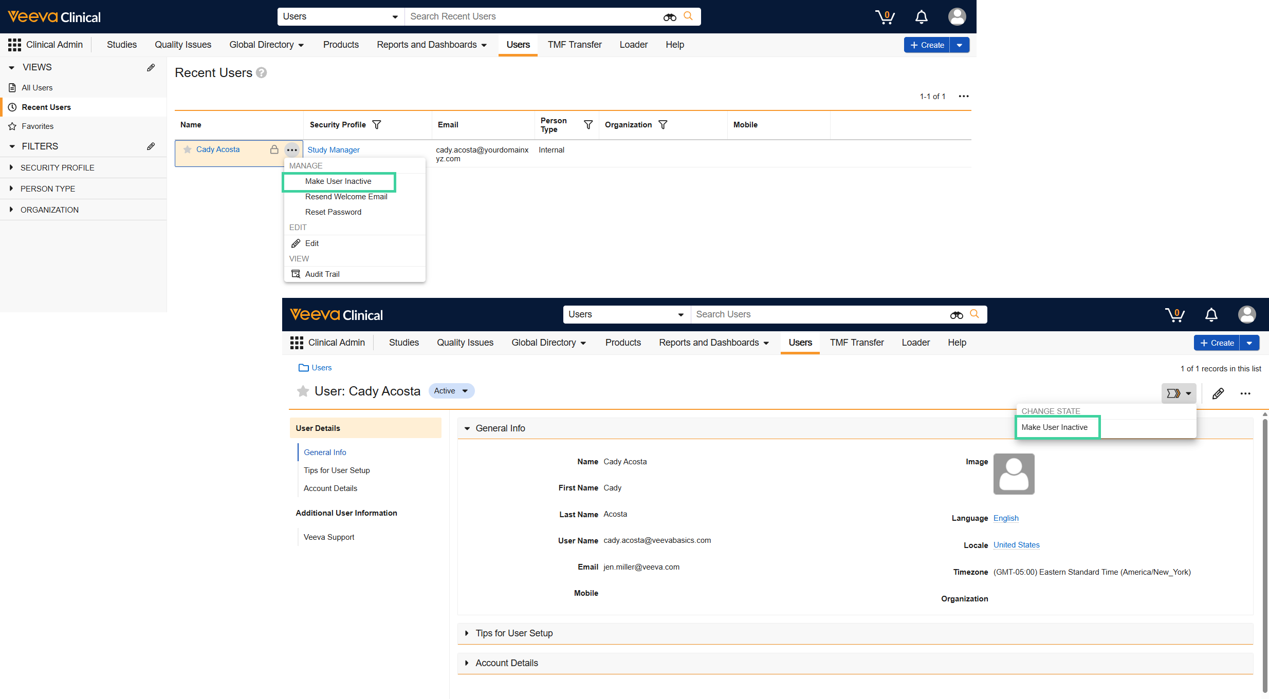Select Make User Inactive in row actions menu
This screenshot has width=1269, height=699.
pos(338,181)
